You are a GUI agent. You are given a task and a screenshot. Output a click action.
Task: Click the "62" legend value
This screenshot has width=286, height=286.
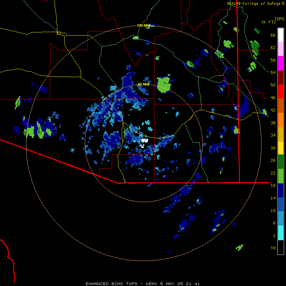tap(273, 48)
